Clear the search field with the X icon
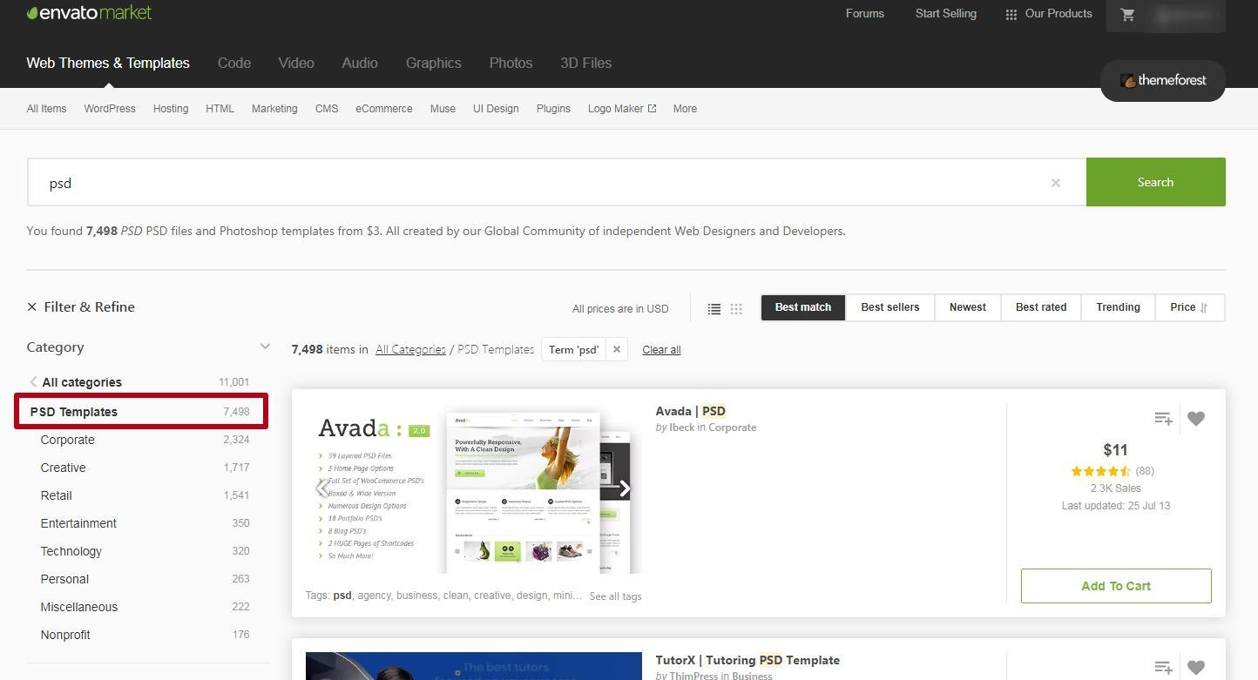The width and height of the screenshot is (1258, 680). (x=1055, y=183)
